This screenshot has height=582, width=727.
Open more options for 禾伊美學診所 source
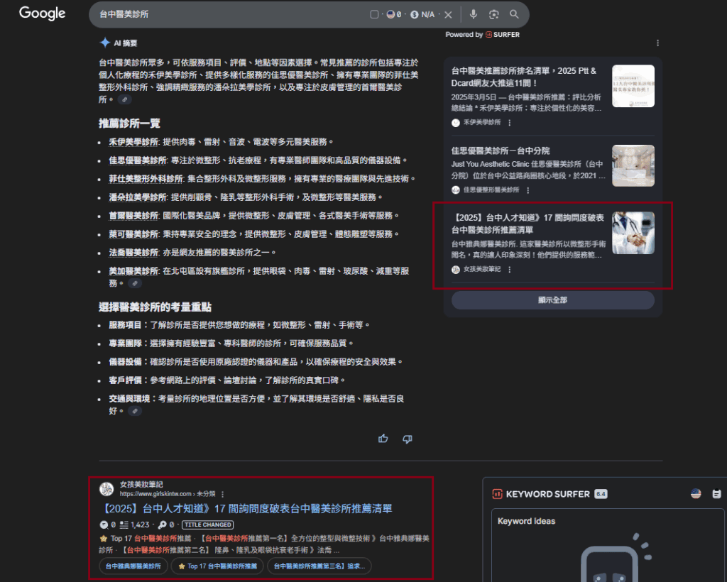tap(510, 123)
